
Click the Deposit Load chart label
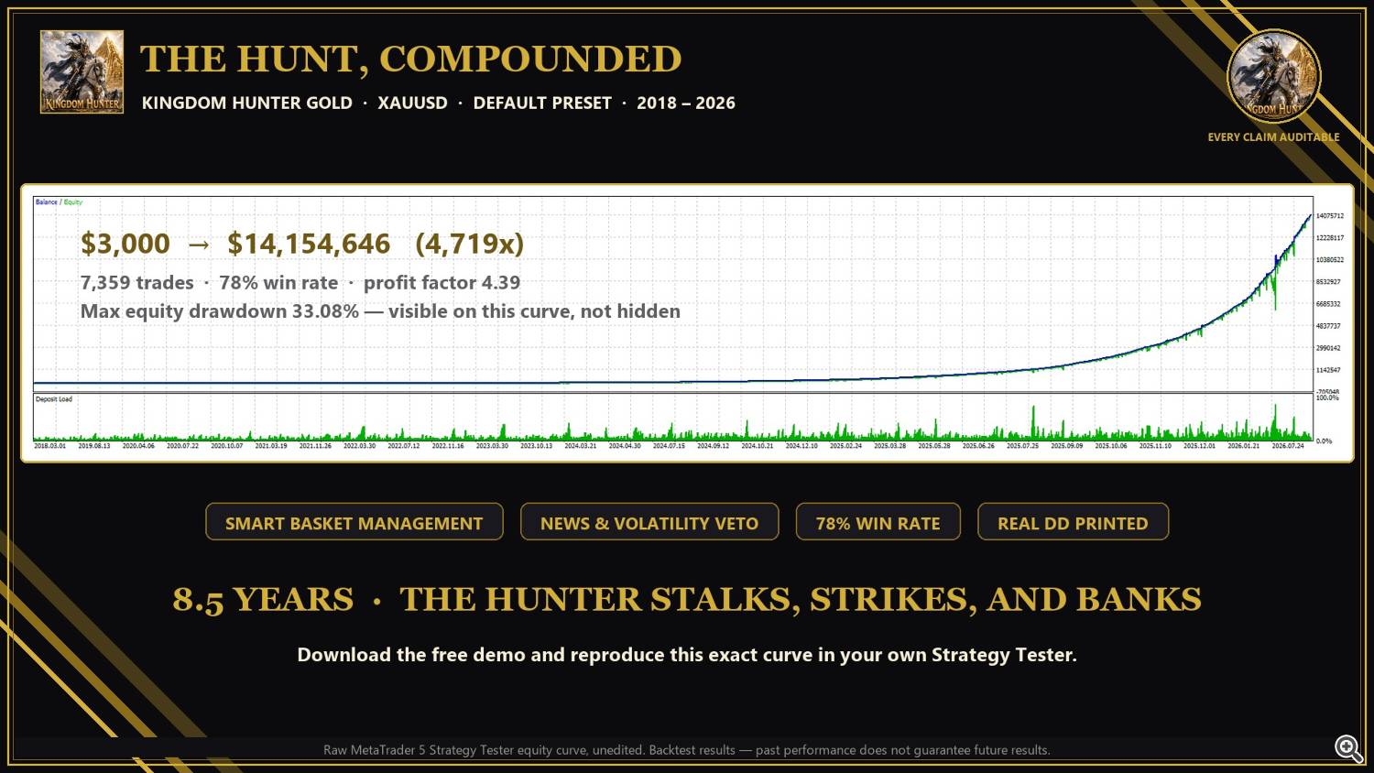[53, 399]
